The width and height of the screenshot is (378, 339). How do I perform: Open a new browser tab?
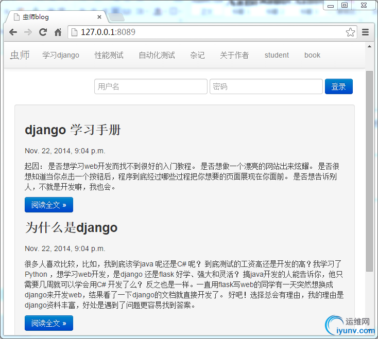tap(116, 17)
